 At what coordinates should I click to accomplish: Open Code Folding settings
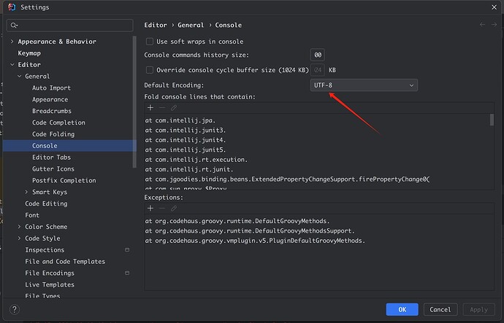click(53, 134)
